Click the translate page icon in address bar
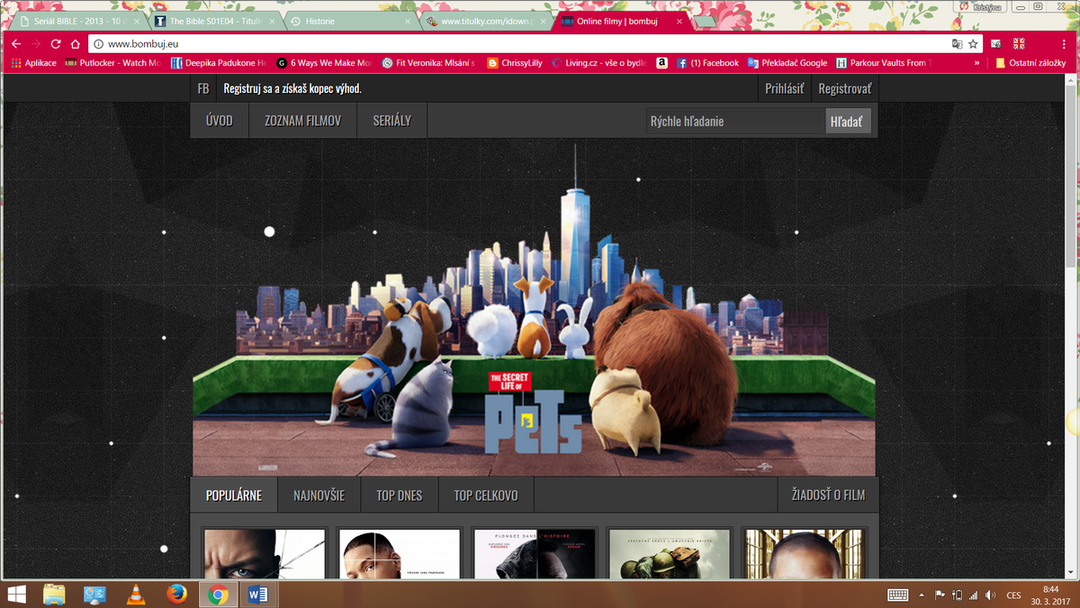Viewport: 1080px width, 608px height. [x=957, y=43]
